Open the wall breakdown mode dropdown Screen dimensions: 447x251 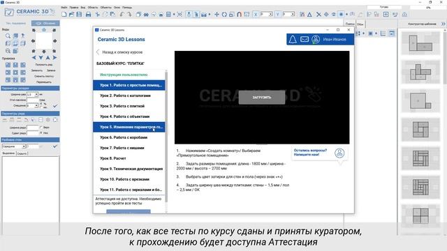pos(24,146)
